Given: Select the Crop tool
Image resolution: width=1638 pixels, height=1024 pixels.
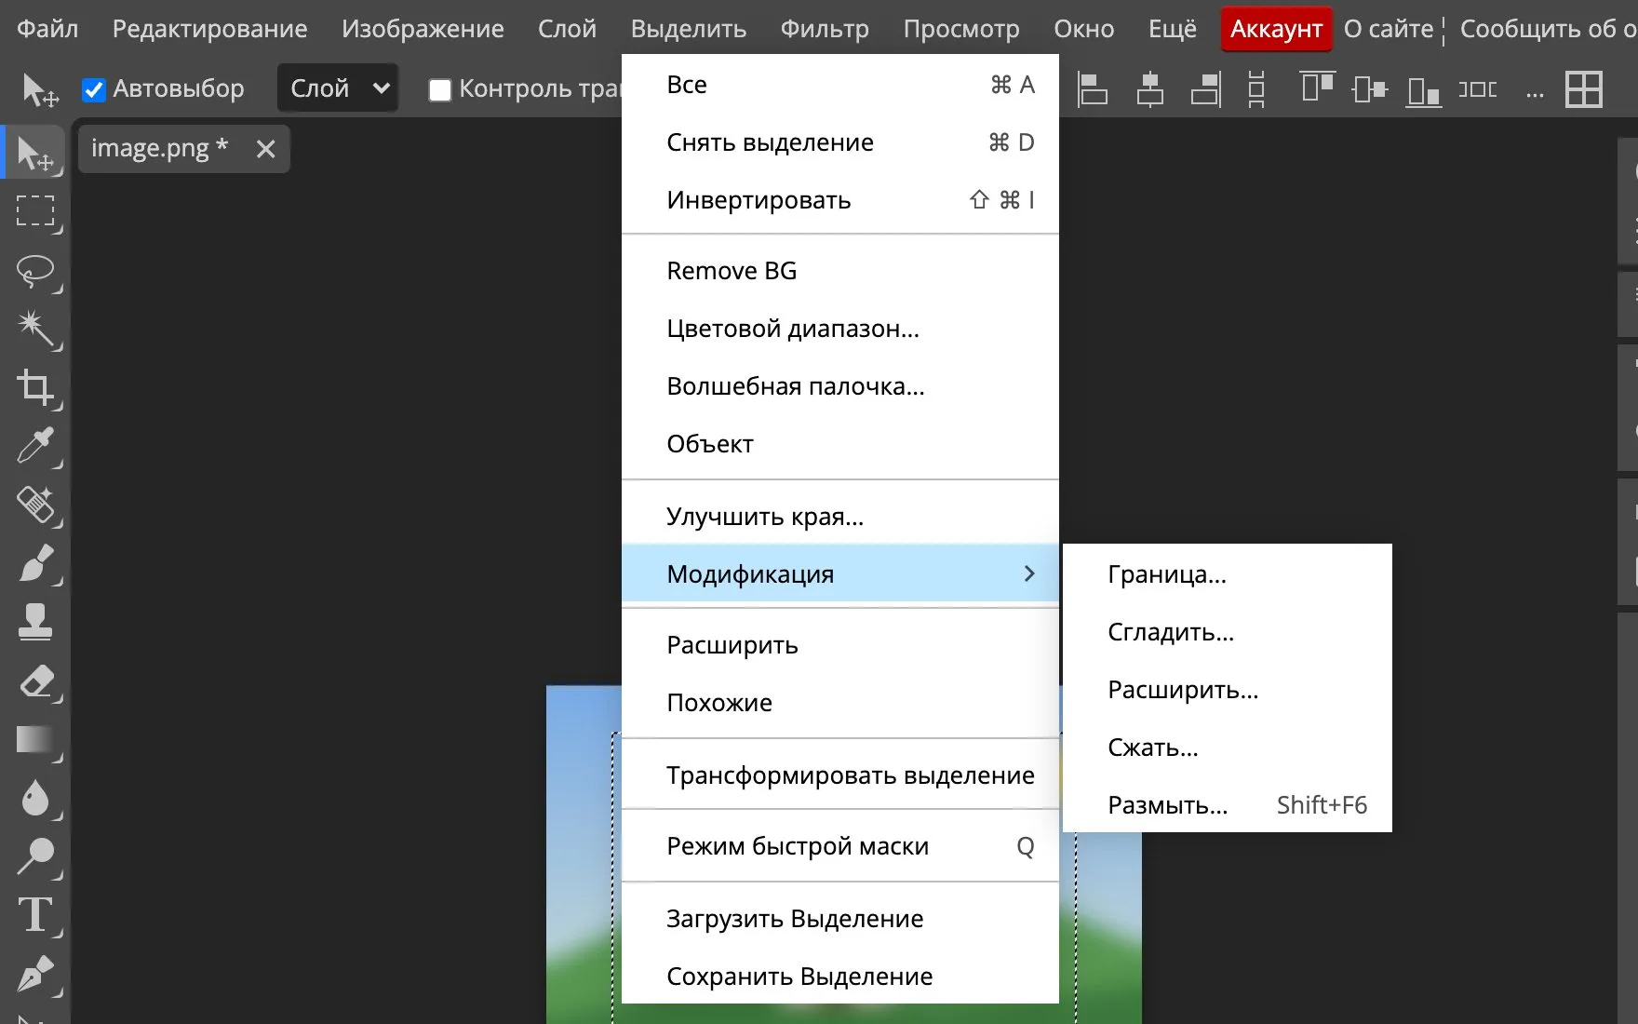Looking at the screenshot, I should click(x=35, y=387).
